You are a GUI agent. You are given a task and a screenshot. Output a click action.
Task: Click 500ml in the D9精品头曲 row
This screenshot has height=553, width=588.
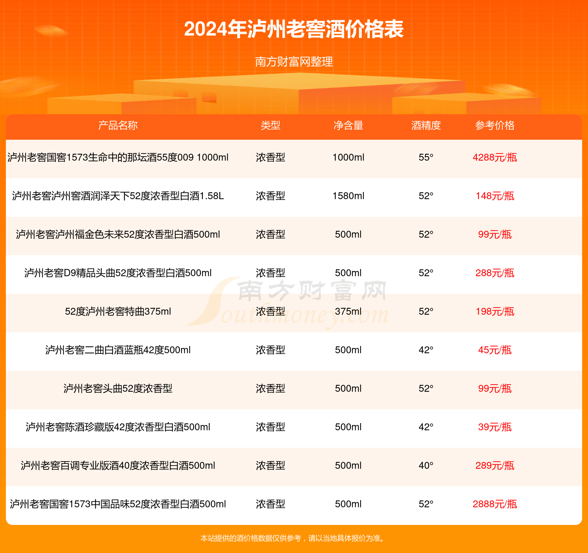click(x=348, y=273)
